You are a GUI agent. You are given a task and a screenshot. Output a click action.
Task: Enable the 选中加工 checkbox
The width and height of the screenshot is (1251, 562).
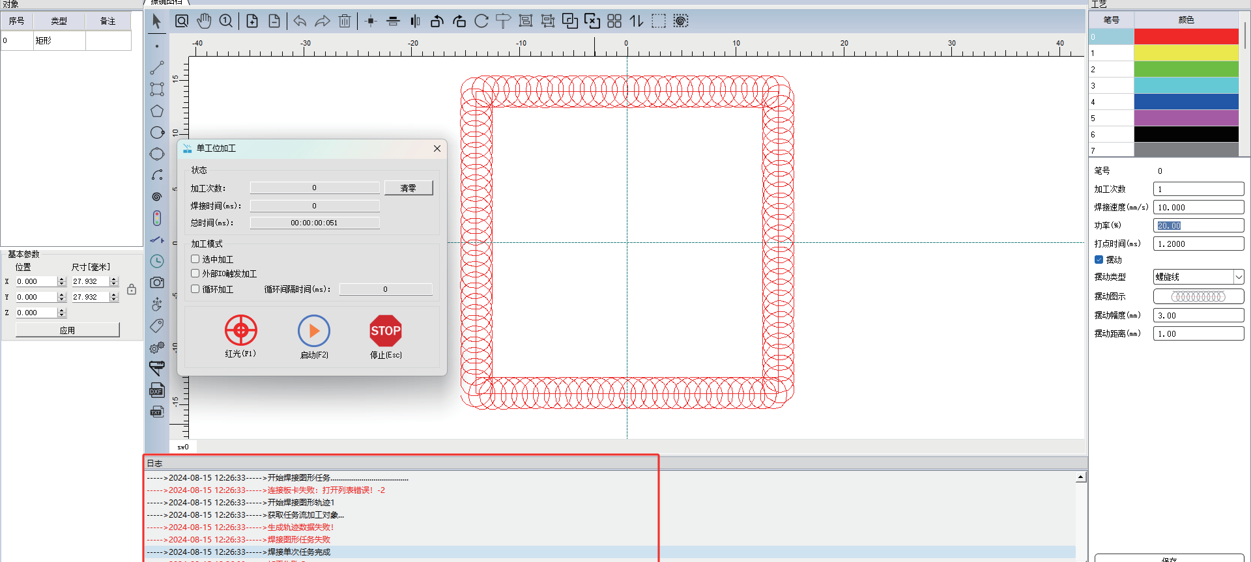pyautogui.click(x=195, y=259)
